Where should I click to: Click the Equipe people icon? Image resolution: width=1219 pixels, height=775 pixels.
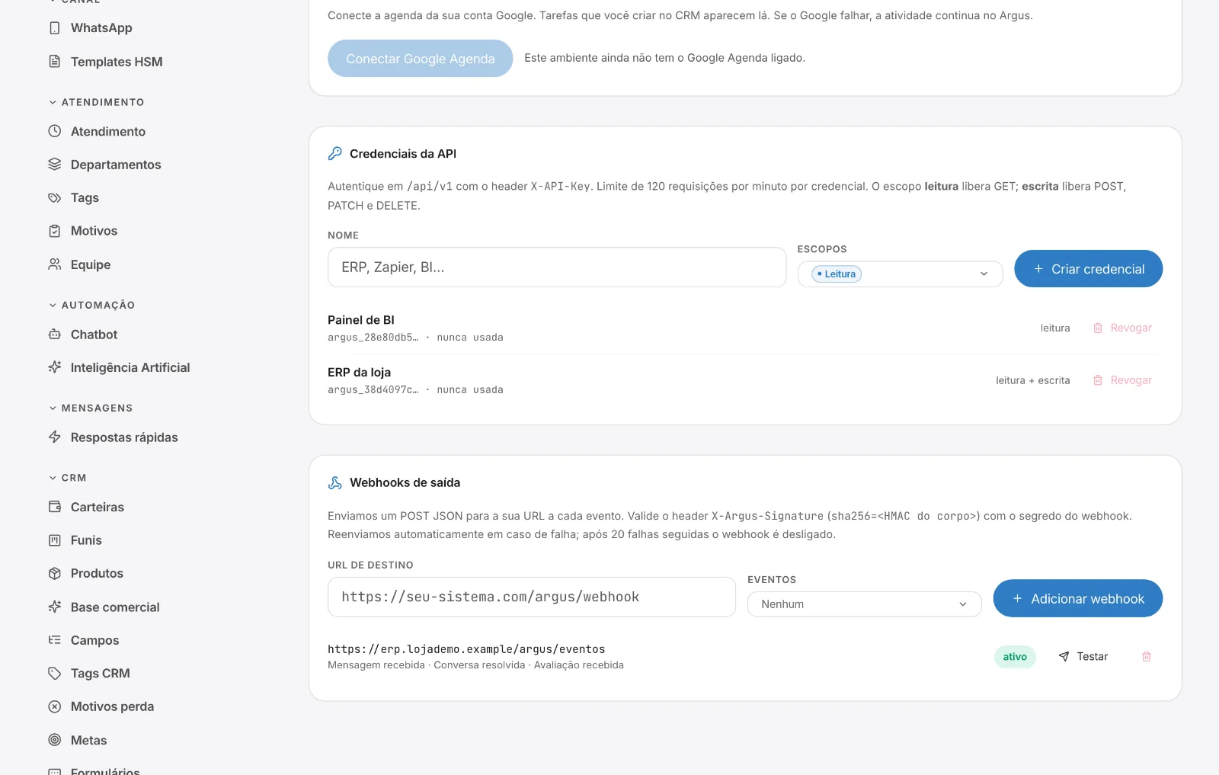(x=54, y=264)
